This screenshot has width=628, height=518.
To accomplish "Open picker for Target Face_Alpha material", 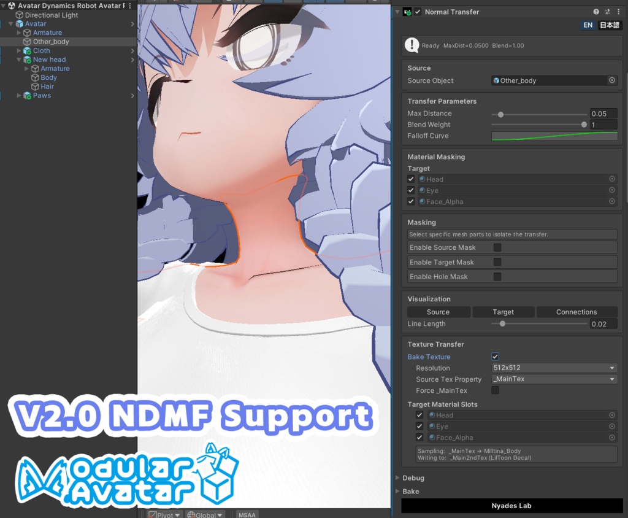I will [612, 201].
